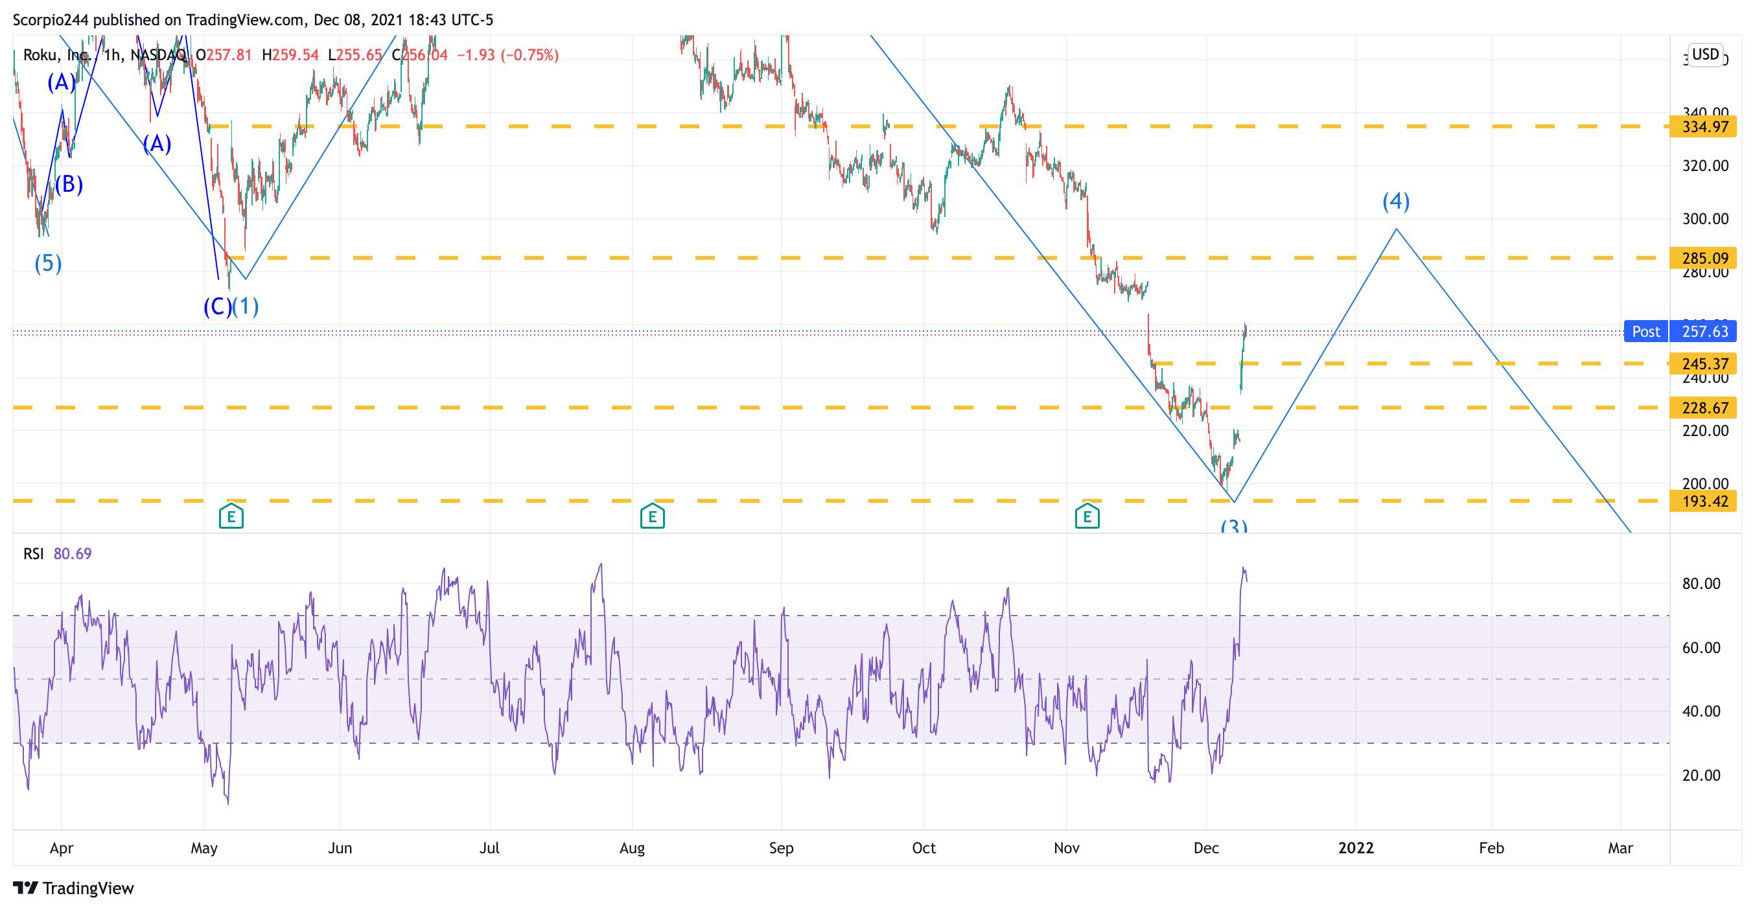
Task: Click the RSI indicator label
Action: point(34,553)
